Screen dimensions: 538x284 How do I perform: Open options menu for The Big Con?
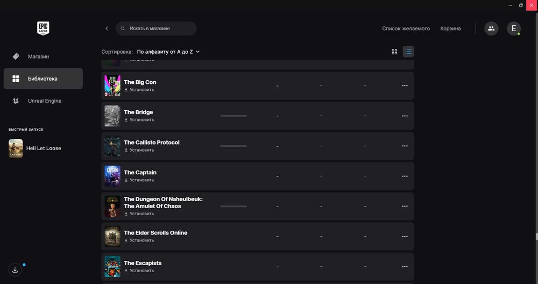[x=405, y=86]
